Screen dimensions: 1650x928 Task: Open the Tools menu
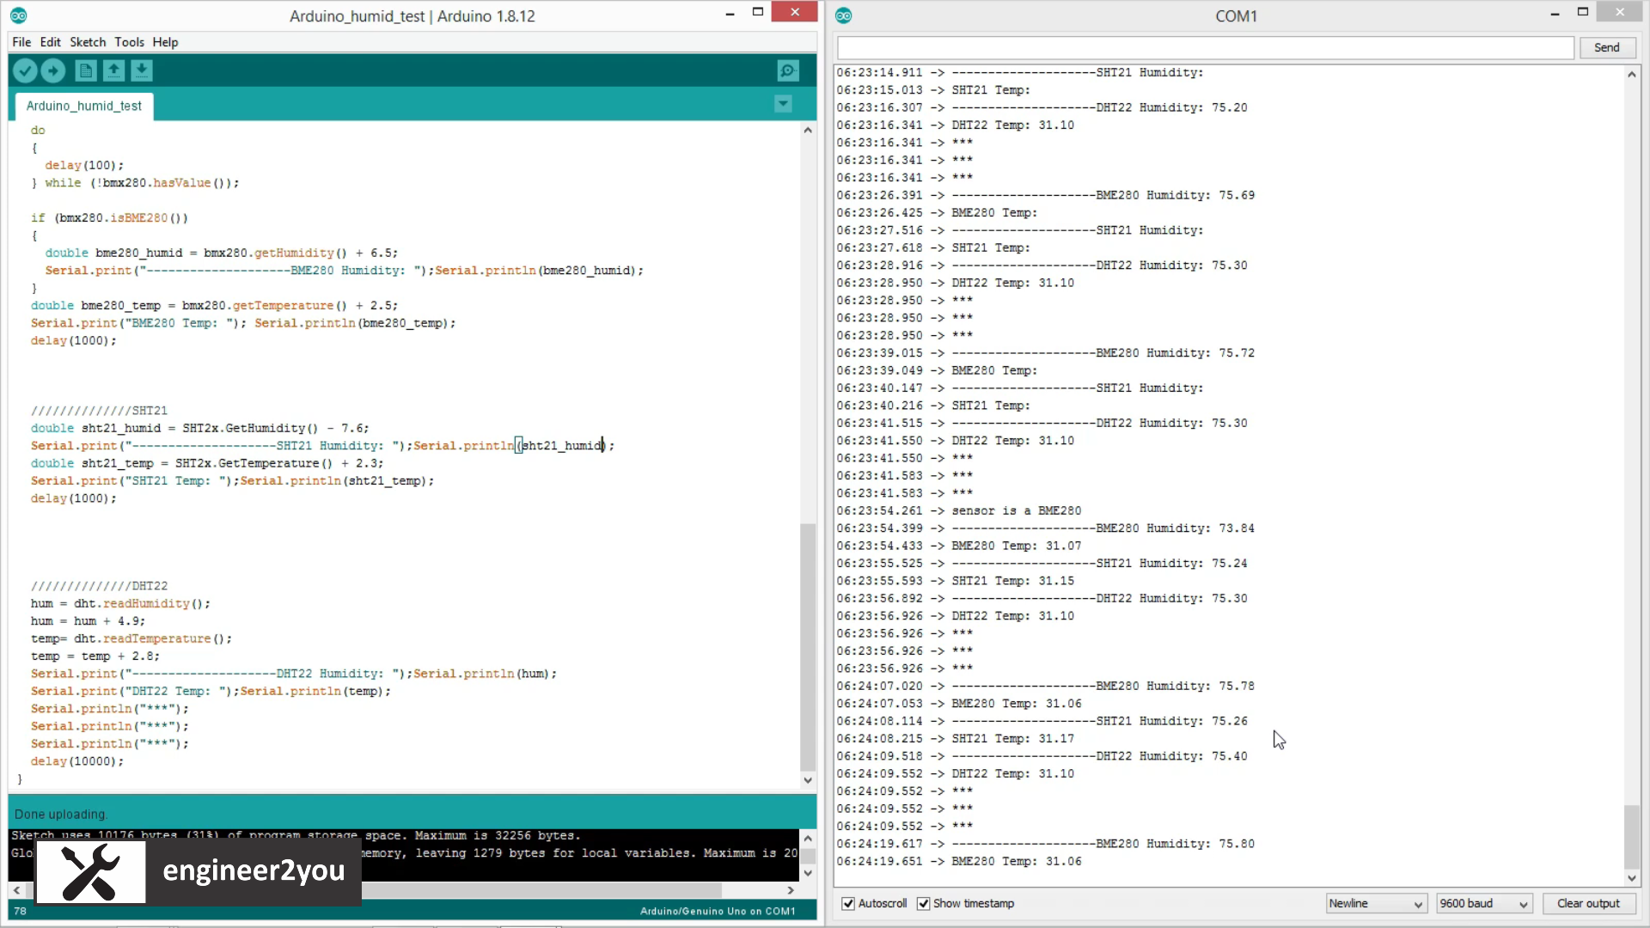[x=129, y=42]
